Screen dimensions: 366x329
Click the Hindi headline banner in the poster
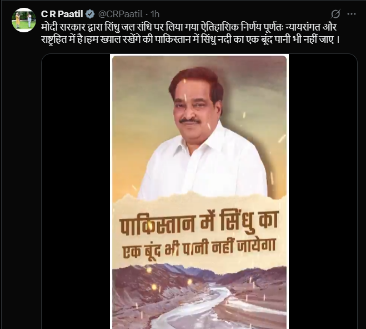point(198,237)
